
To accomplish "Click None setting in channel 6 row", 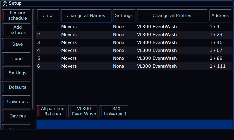I will pyautogui.click(x=119, y=66).
